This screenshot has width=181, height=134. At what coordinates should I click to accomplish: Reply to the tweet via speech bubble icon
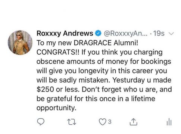pos(41,122)
